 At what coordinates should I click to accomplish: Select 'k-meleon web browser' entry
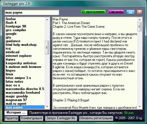click(25, 67)
